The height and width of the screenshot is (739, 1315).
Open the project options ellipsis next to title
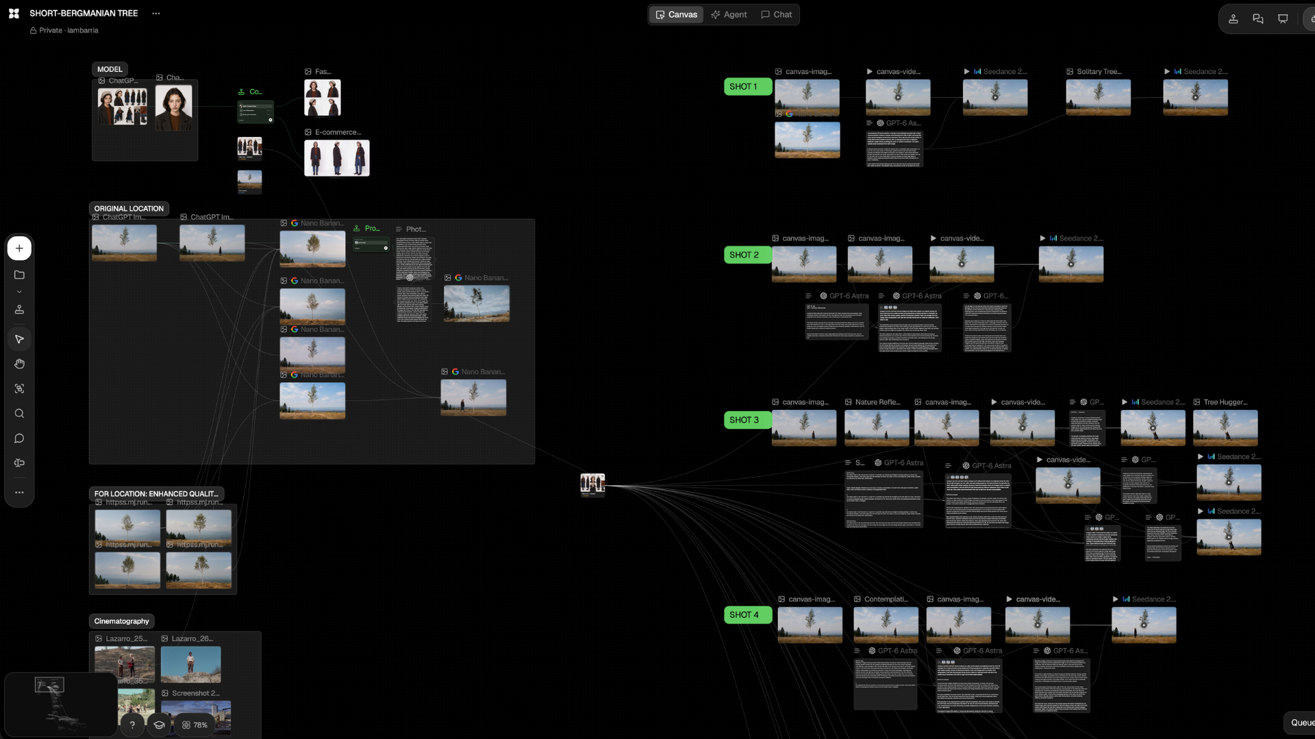[156, 13]
